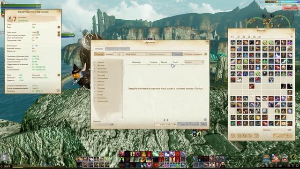The width and height of the screenshot is (300, 169).
Task: Go to next auction results page
Action: click(167, 120)
